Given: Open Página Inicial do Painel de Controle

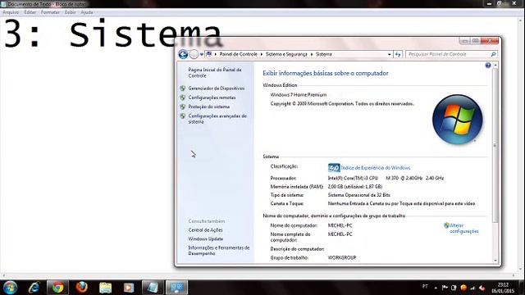Looking at the screenshot, I should [215, 73].
